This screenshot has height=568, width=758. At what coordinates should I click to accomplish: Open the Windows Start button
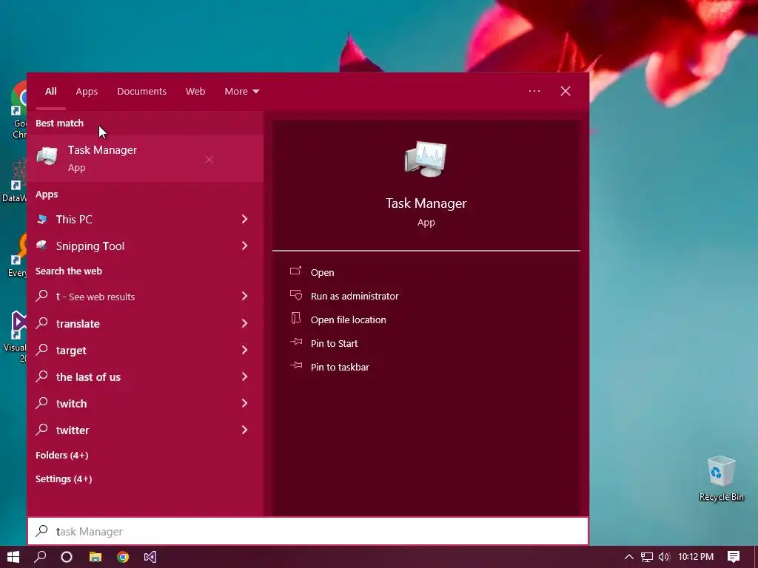click(x=13, y=557)
